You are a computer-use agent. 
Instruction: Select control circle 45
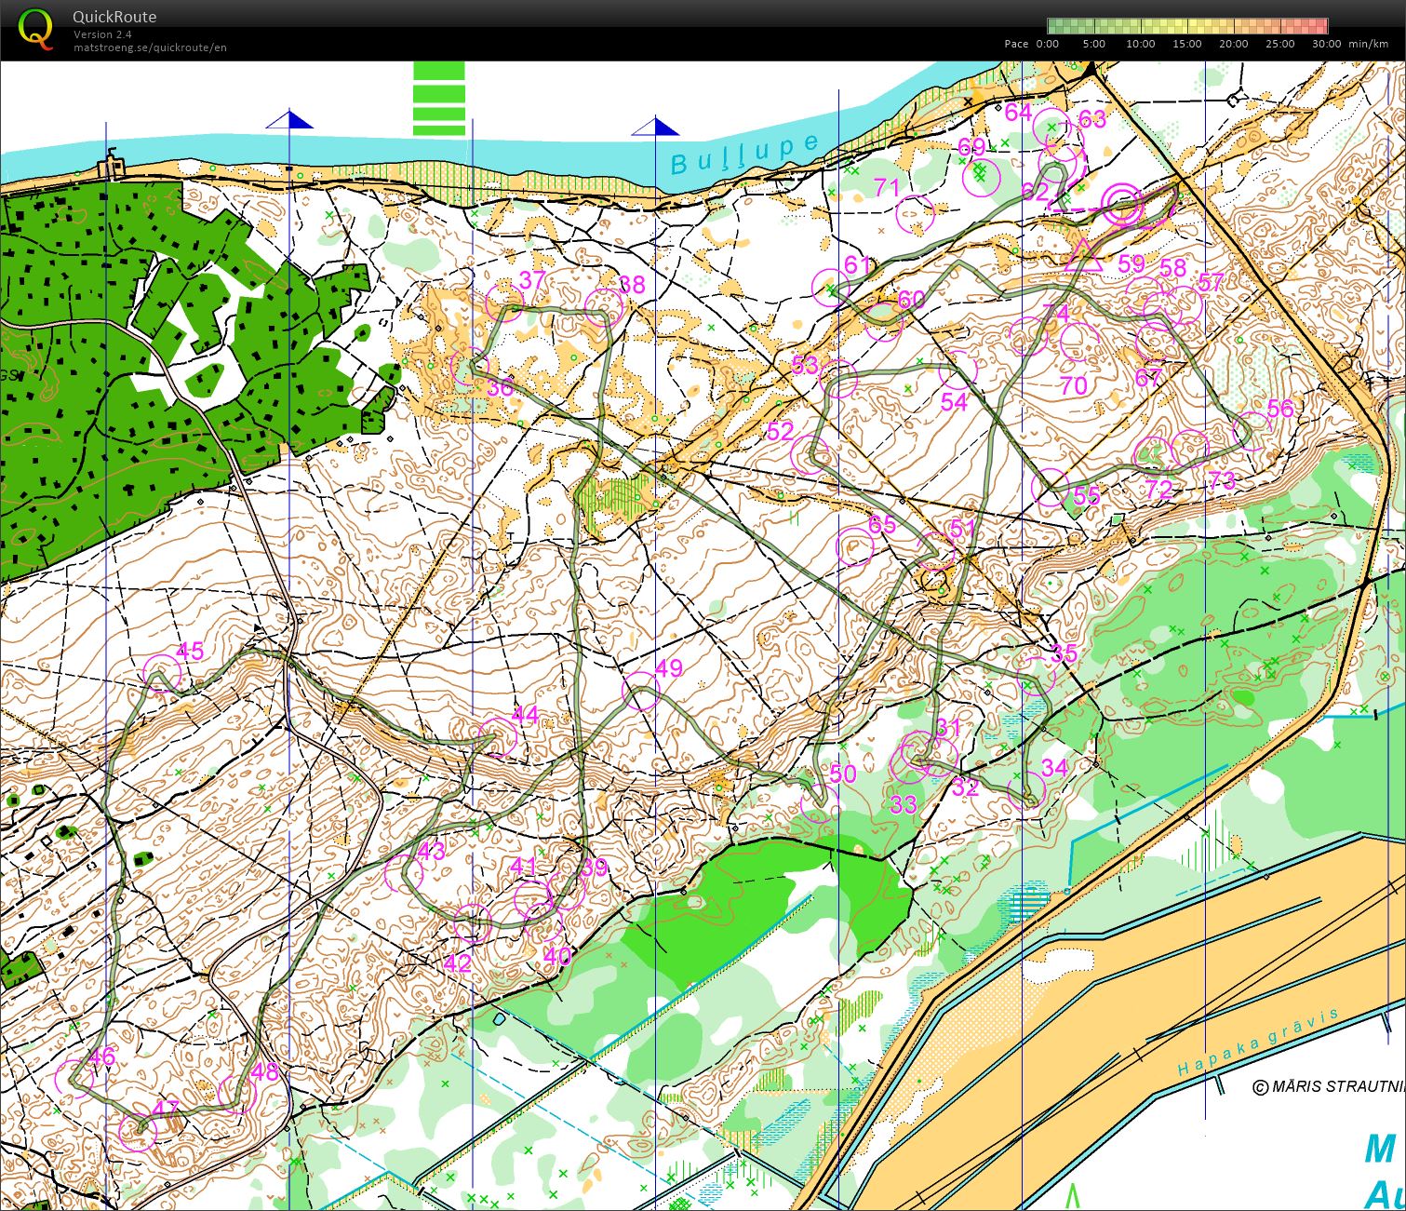(x=161, y=673)
